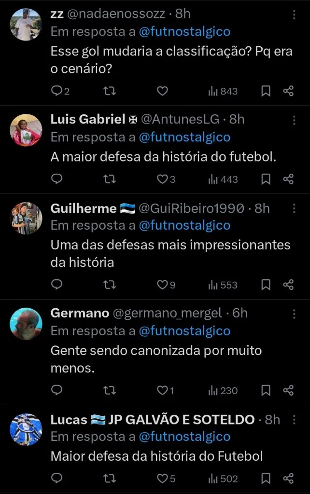Share zz's tweet
Screen dimensions: 310x494
point(288,91)
